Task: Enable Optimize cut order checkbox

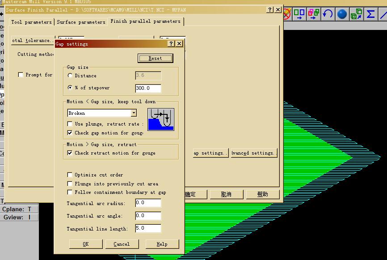Action: coord(70,175)
